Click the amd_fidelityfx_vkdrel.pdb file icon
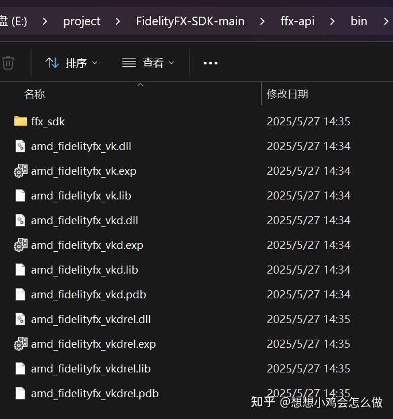393x419 pixels. pyautogui.click(x=20, y=393)
